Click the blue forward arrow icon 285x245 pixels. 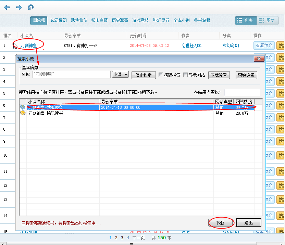[19, 8]
